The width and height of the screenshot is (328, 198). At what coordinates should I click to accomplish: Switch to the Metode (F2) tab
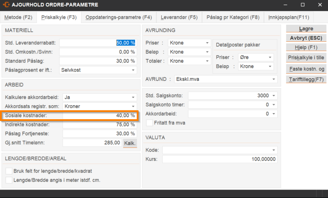tap(18, 17)
